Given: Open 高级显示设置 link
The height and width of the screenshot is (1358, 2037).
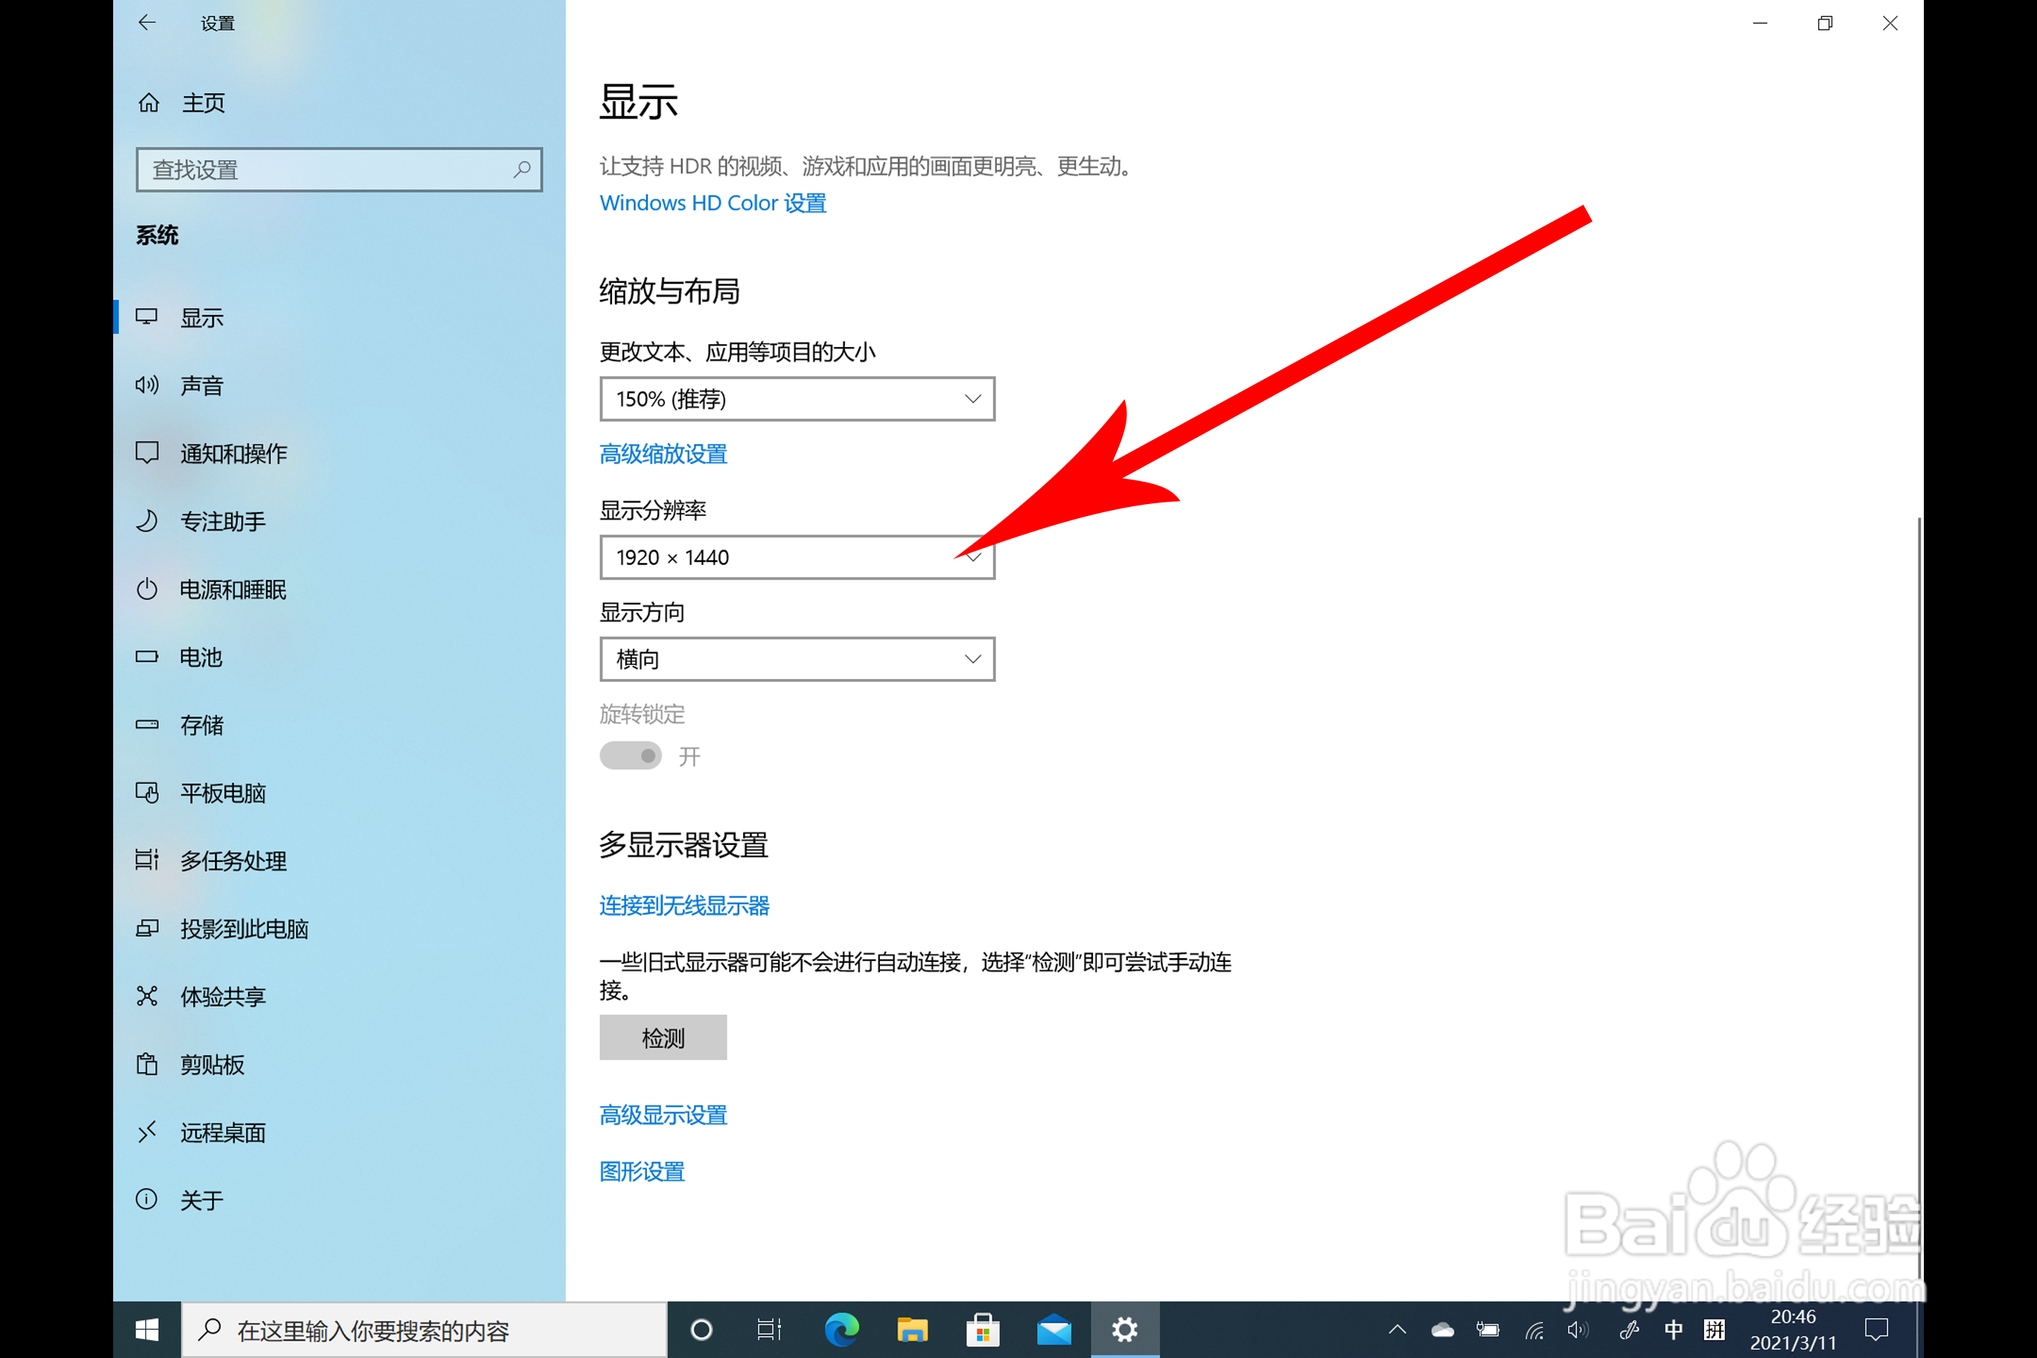Looking at the screenshot, I should [663, 1115].
